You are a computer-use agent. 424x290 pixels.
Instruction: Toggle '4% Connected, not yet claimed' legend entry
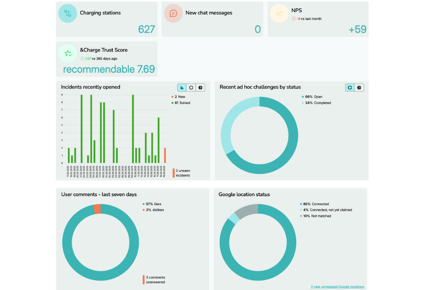click(326, 210)
